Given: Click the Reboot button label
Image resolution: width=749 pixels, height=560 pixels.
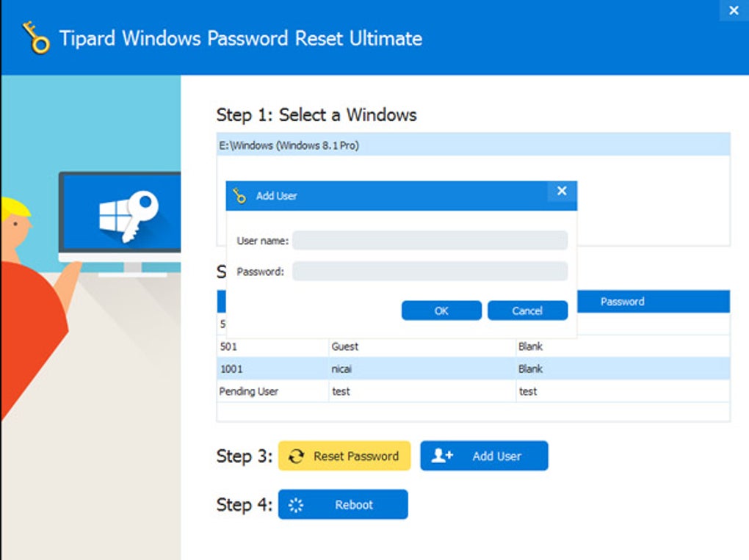Looking at the screenshot, I should (353, 505).
